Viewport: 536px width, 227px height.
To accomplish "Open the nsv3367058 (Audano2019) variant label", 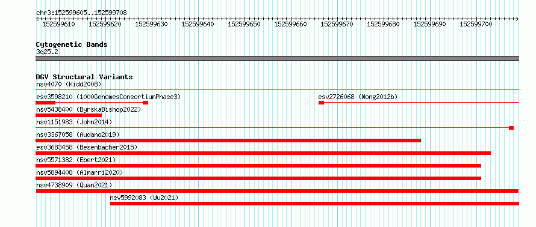I will 78,135.
